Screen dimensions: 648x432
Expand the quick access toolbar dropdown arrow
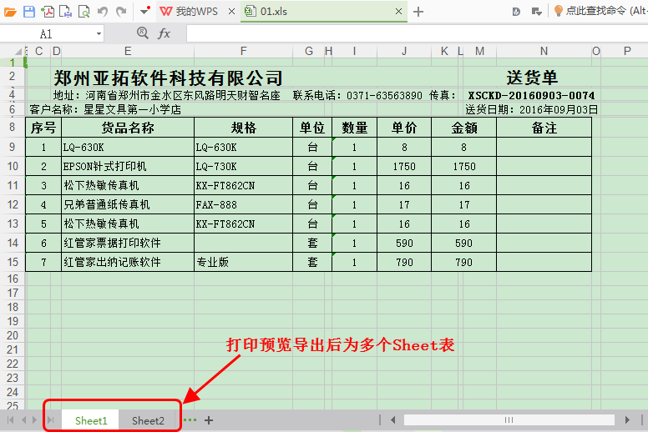(x=145, y=12)
